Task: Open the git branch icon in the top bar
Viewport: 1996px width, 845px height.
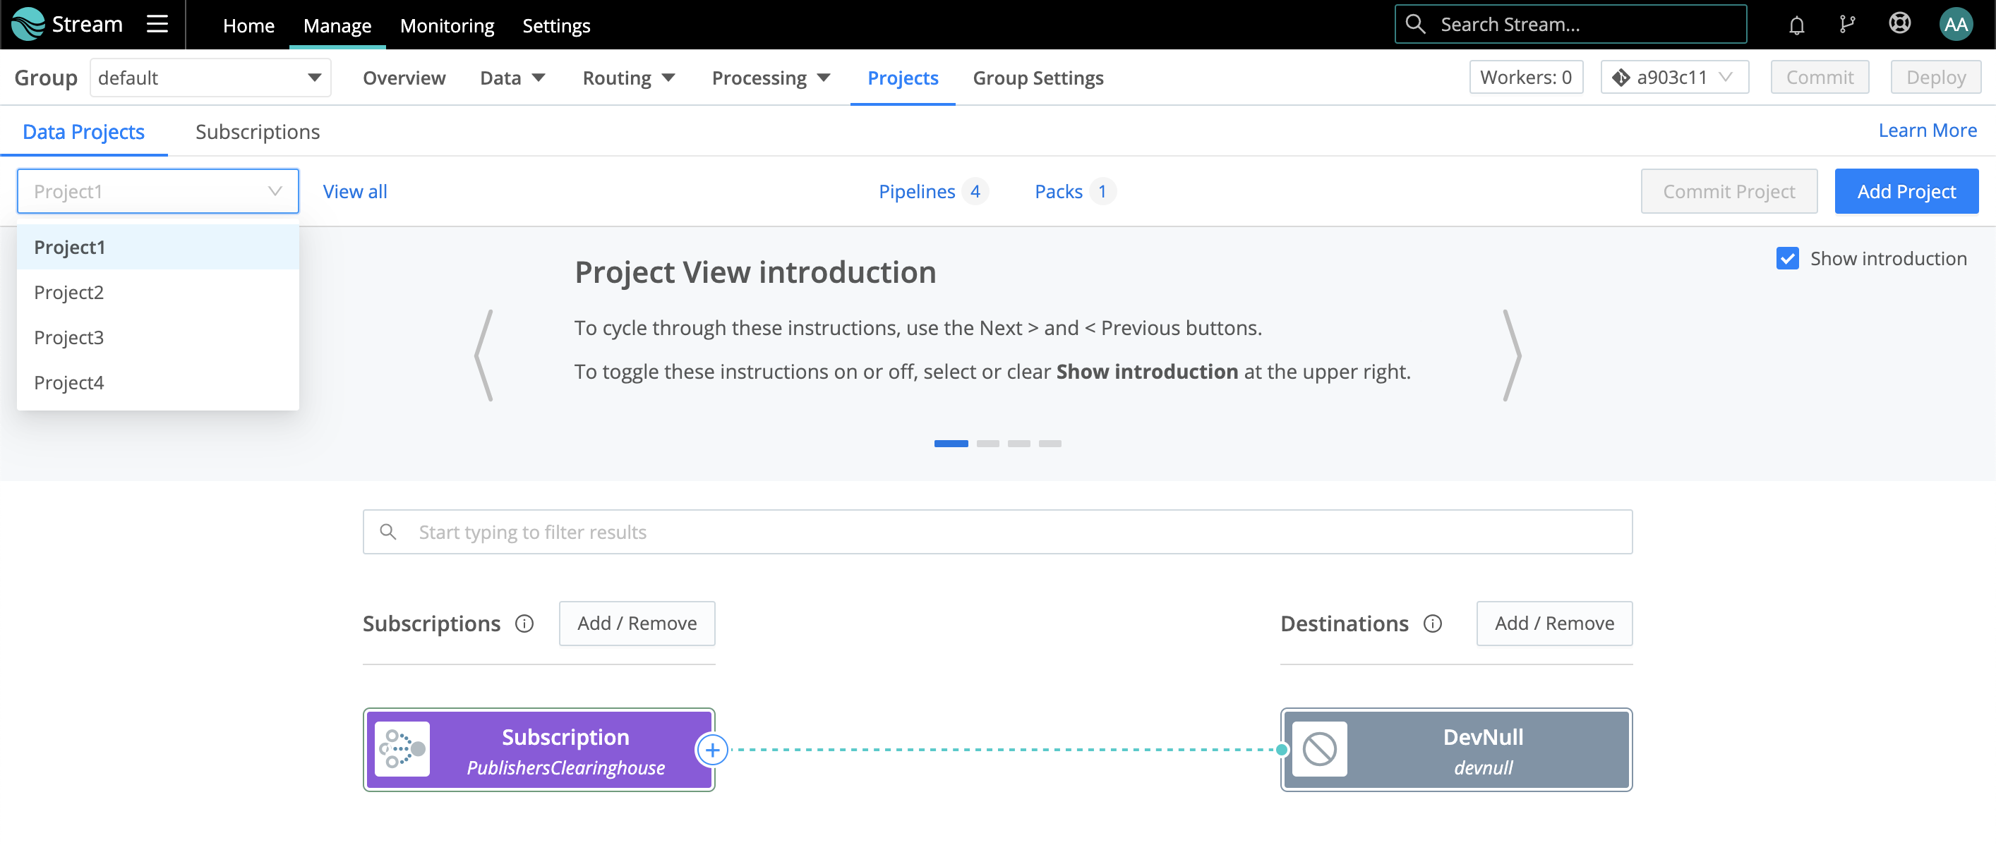Action: (x=1848, y=24)
